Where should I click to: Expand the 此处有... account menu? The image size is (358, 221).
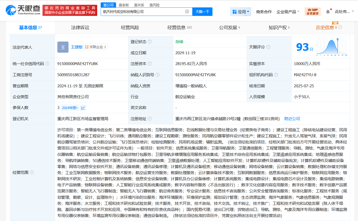(x=344, y=12)
